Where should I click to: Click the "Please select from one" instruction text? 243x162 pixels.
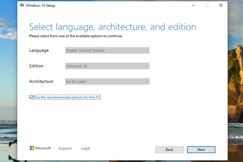(76, 36)
